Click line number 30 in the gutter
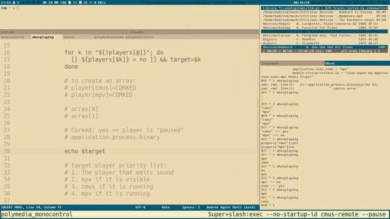The image size is (390, 219). click(x=7, y=151)
